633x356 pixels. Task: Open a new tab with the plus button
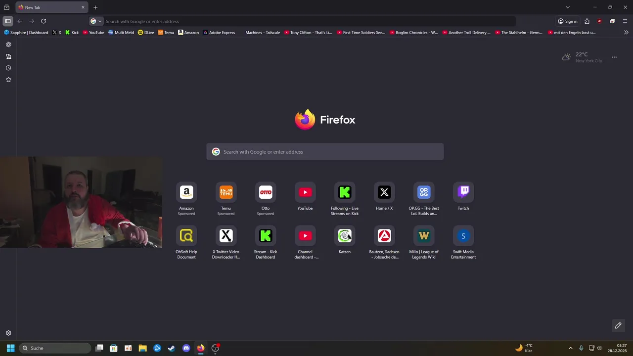pos(95,7)
